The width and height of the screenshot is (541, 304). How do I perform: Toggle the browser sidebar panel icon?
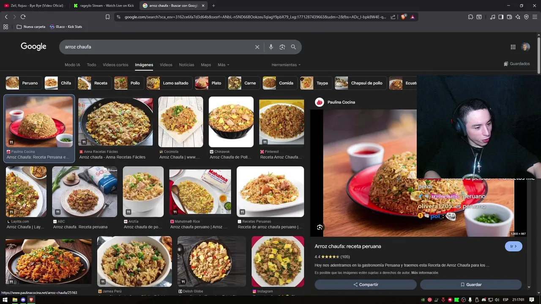(501, 17)
